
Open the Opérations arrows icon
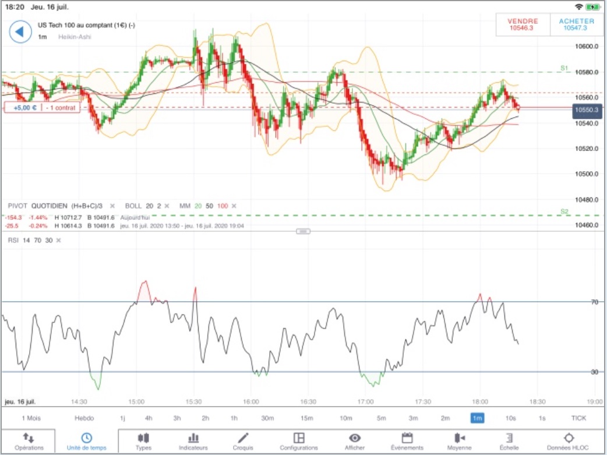29,438
